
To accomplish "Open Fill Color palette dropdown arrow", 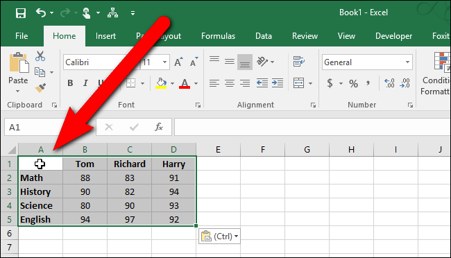I will (172, 83).
